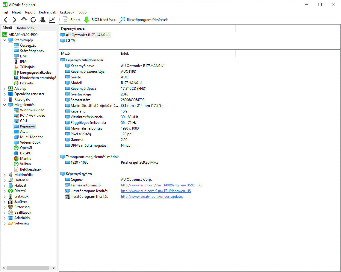Open the Kedvencek menu in the menu bar
Viewport: 341px width, 272px height.
47,12
